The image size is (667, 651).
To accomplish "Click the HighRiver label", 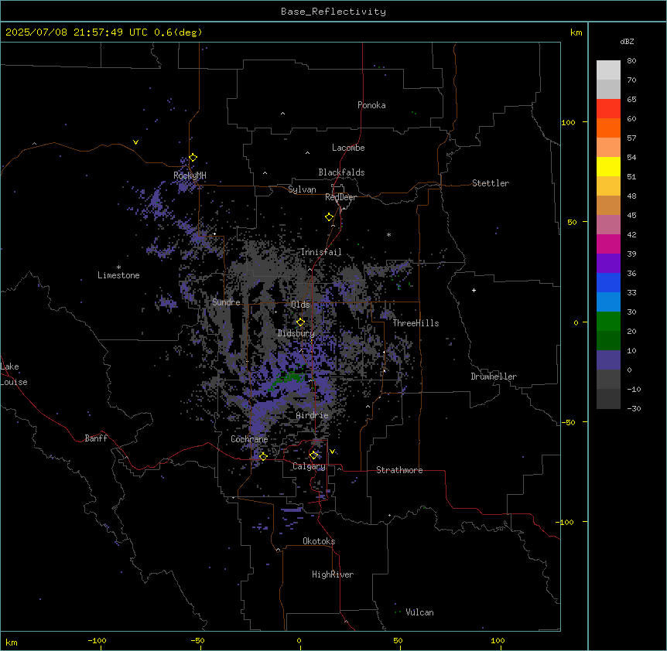I will tap(333, 574).
